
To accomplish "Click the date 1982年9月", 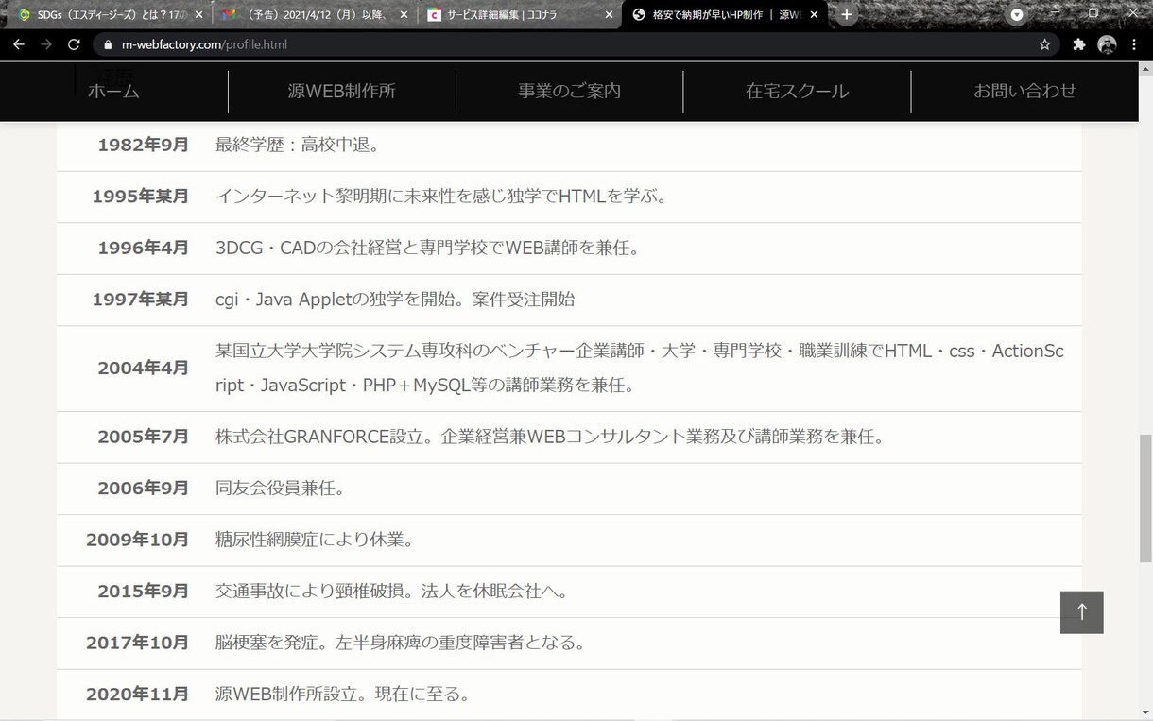I will 144,145.
